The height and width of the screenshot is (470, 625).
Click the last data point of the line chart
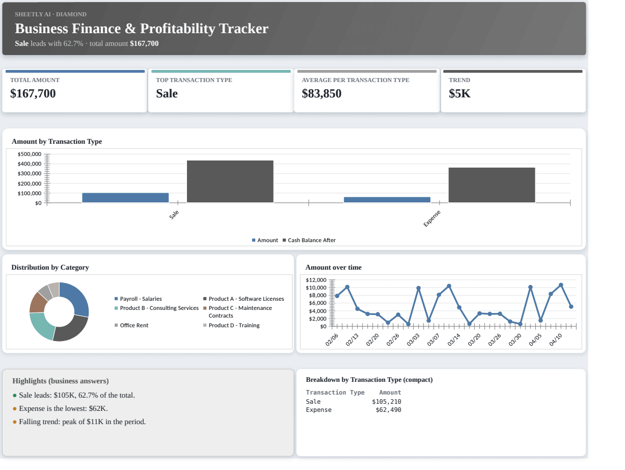point(571,307)
